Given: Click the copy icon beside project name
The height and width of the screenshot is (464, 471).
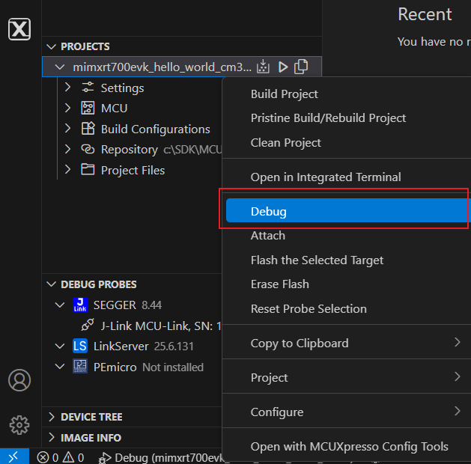Looking at the screenshot, I should [301, 67].
